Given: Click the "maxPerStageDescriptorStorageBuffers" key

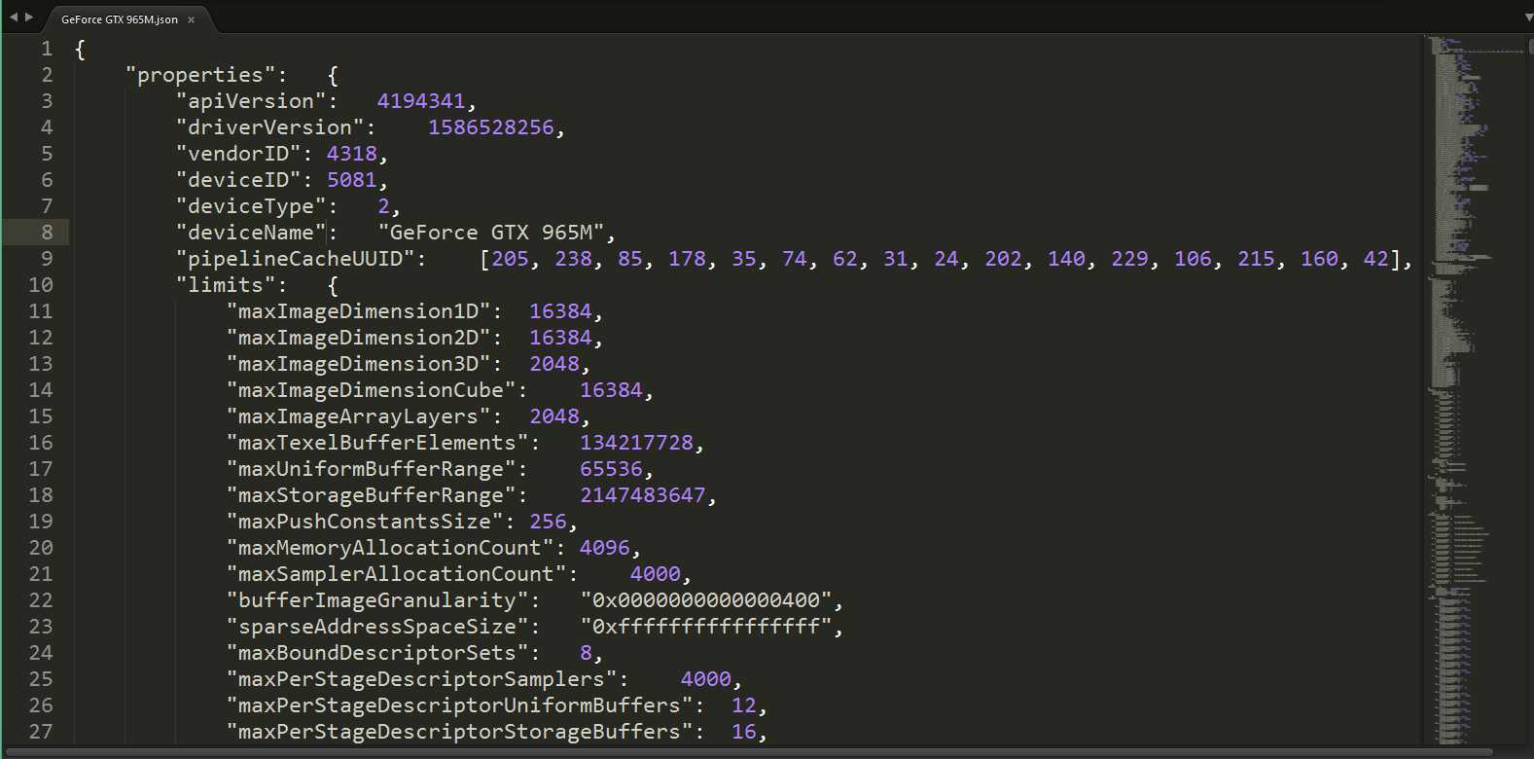Looking at the screenshot, I should coord(459,732).
